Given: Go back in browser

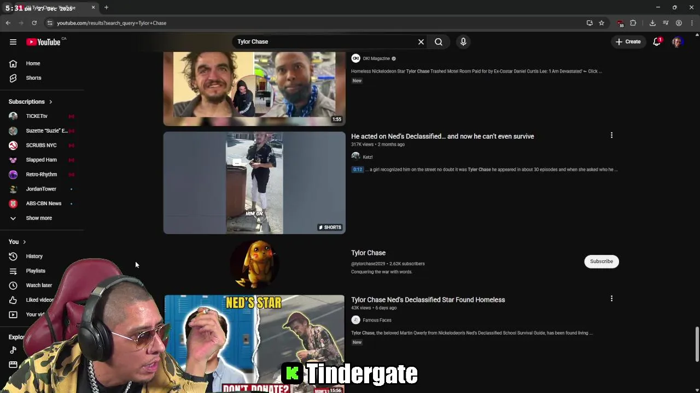Looking at the screenshot, I should pos(8,23).
